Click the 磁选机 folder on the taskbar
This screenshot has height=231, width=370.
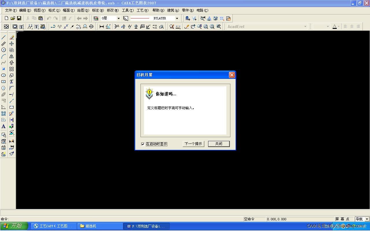pos(100,226)
